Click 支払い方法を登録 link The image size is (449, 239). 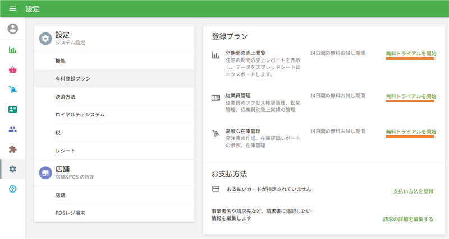(x=413, y=191)
